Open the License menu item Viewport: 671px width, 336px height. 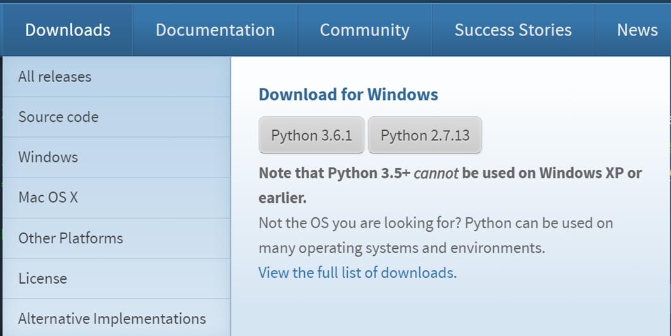[x=116, y=279]
